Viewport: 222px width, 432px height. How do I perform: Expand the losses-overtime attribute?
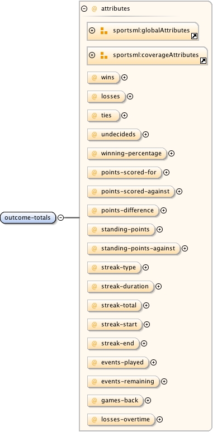click(x=159, y=419)
